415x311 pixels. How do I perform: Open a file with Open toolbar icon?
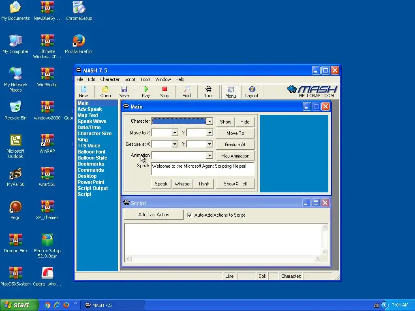pos(105,92)
